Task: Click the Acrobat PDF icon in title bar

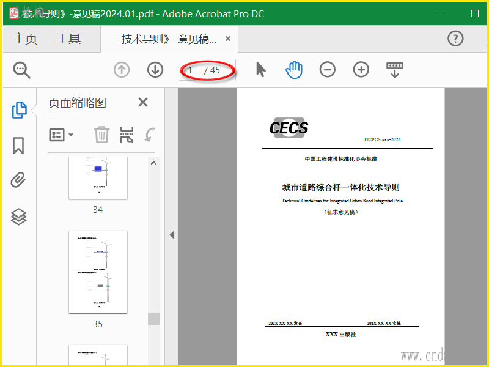Action: 14,13
